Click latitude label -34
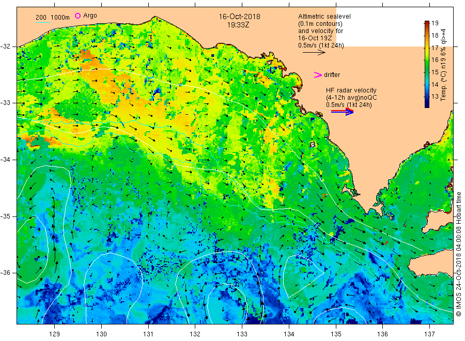This screenshot has width=465, height=341. pyautogui.click(x=5, y=160)
